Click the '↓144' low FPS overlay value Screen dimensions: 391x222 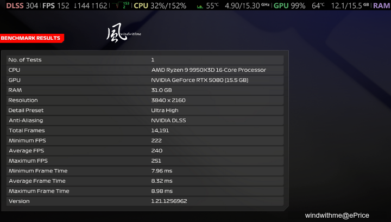[x=81, y=5]
